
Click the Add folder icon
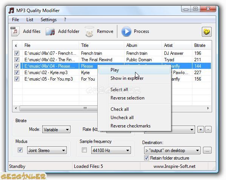coord(50,32)
